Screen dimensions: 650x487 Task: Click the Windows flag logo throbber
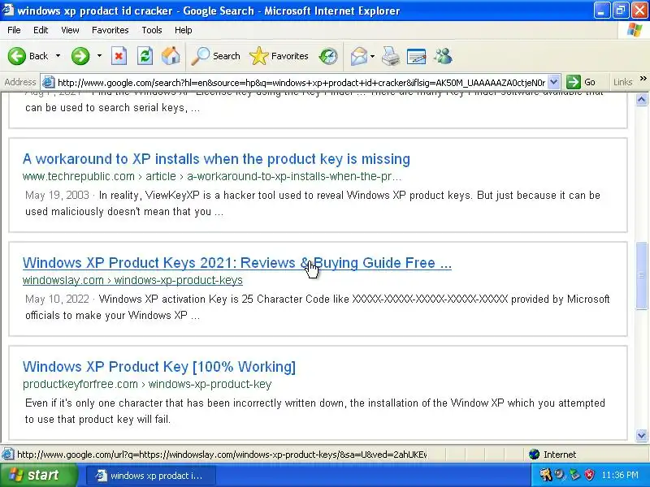click(635, 30)
